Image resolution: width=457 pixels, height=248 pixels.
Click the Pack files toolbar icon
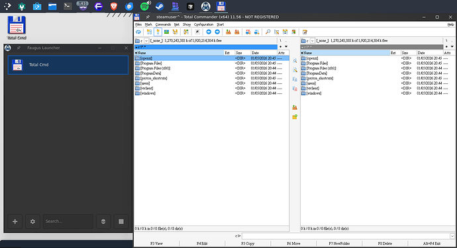pos(228,32)
